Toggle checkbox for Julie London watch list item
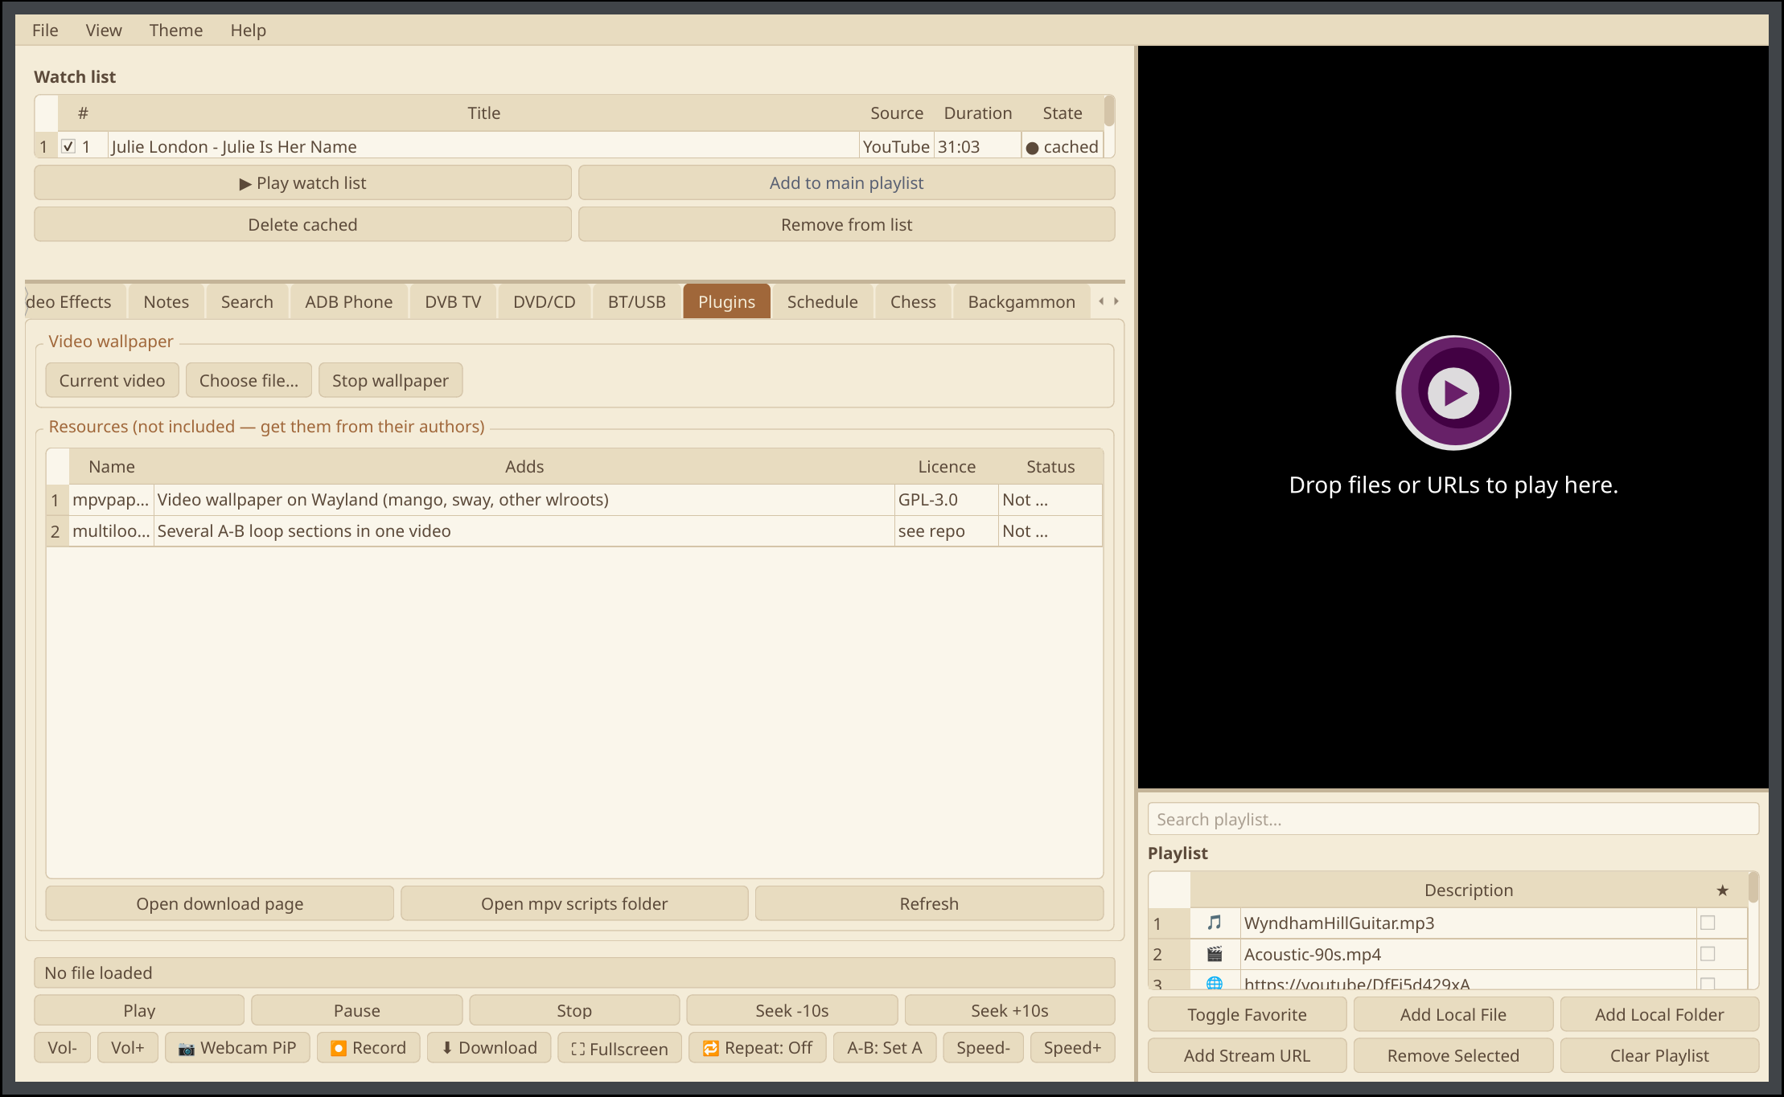This screenshot has height=1097, width=1784. coord(68,146)
